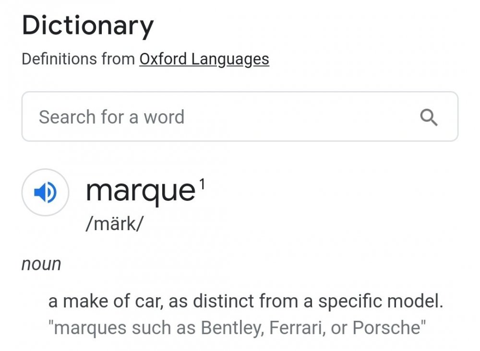Click the Dictionary heading

click(88, 25)
